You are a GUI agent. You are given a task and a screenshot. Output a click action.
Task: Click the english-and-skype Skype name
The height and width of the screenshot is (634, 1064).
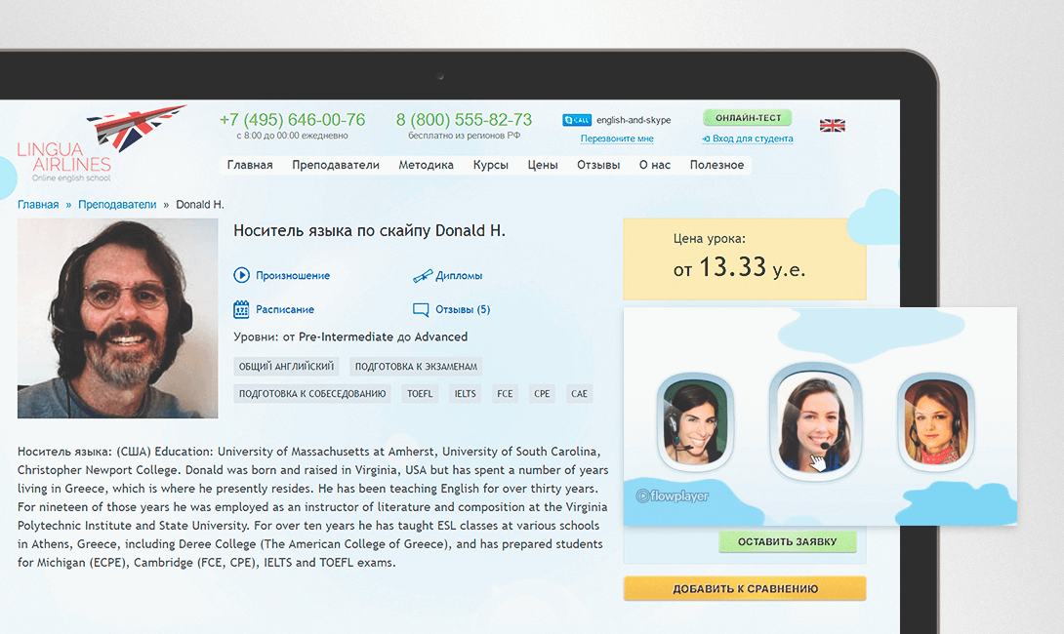pos(634,120)
